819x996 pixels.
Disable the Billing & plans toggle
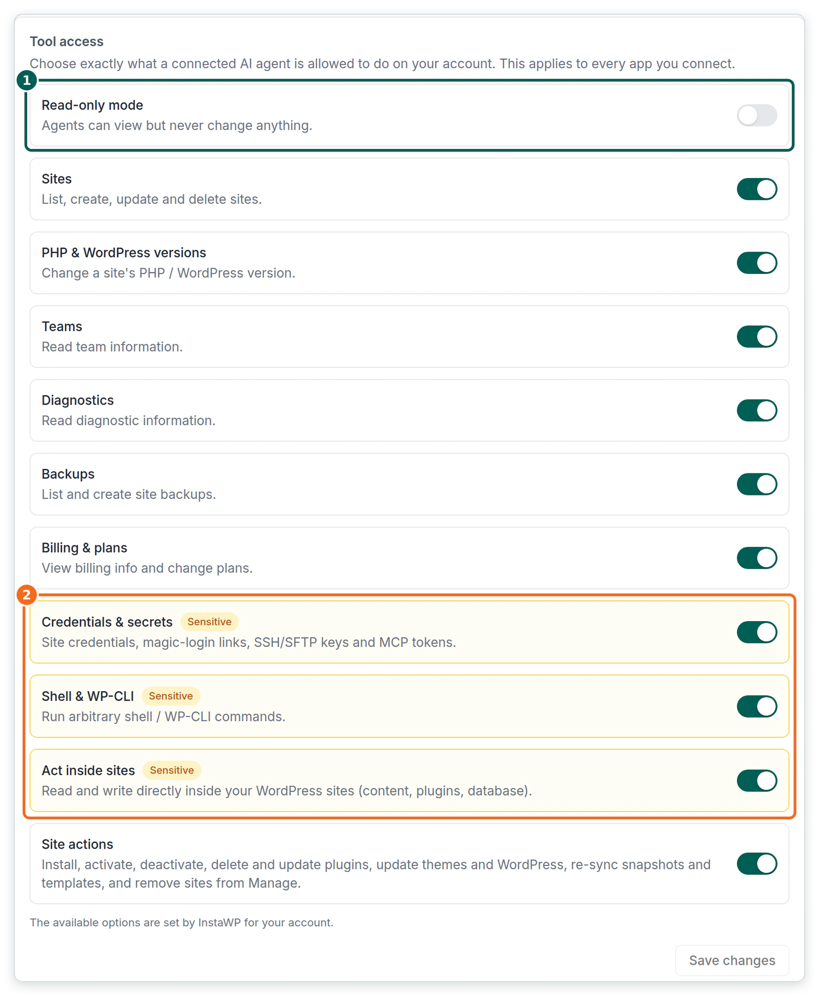(x=757, y=557)
